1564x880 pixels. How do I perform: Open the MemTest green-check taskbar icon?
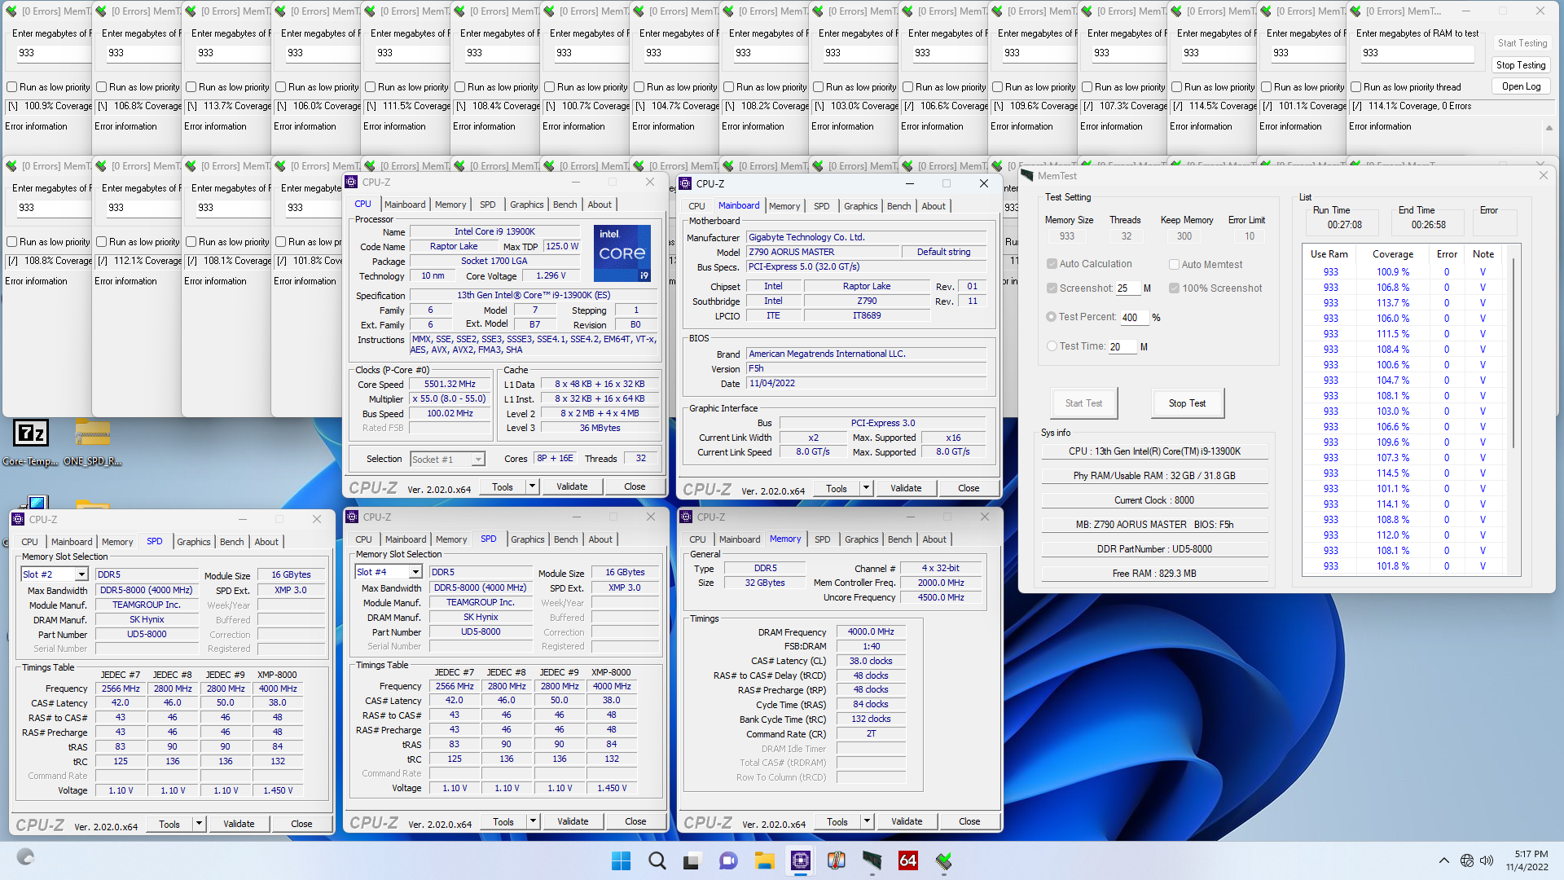943,860
